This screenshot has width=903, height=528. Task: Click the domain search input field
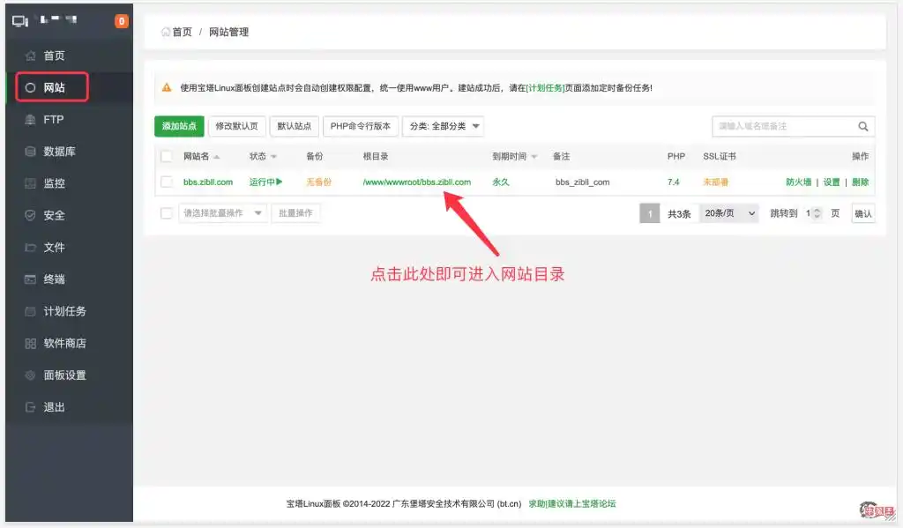coord(782,127)
